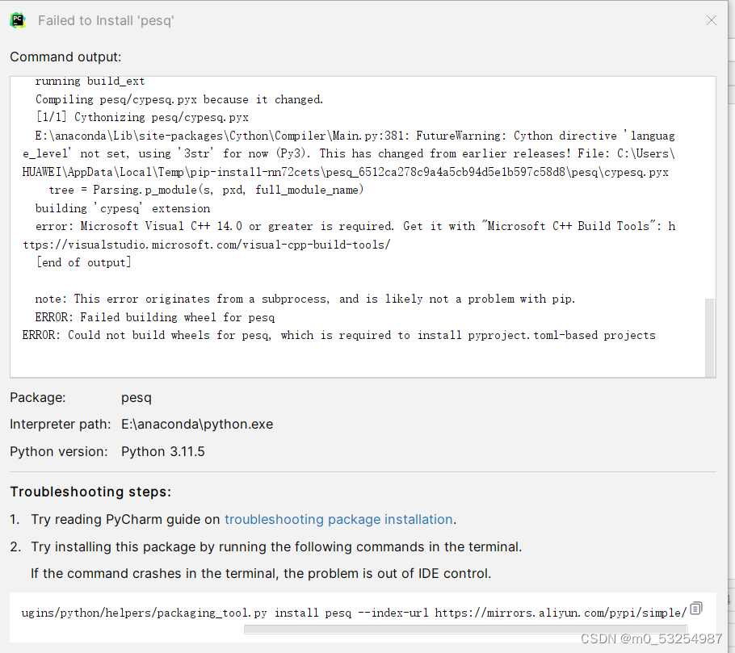This screenshot has width=735, height=653.
Task: Click the vertical scrollbar track above thumb
Action: click(x=710, y=187)
